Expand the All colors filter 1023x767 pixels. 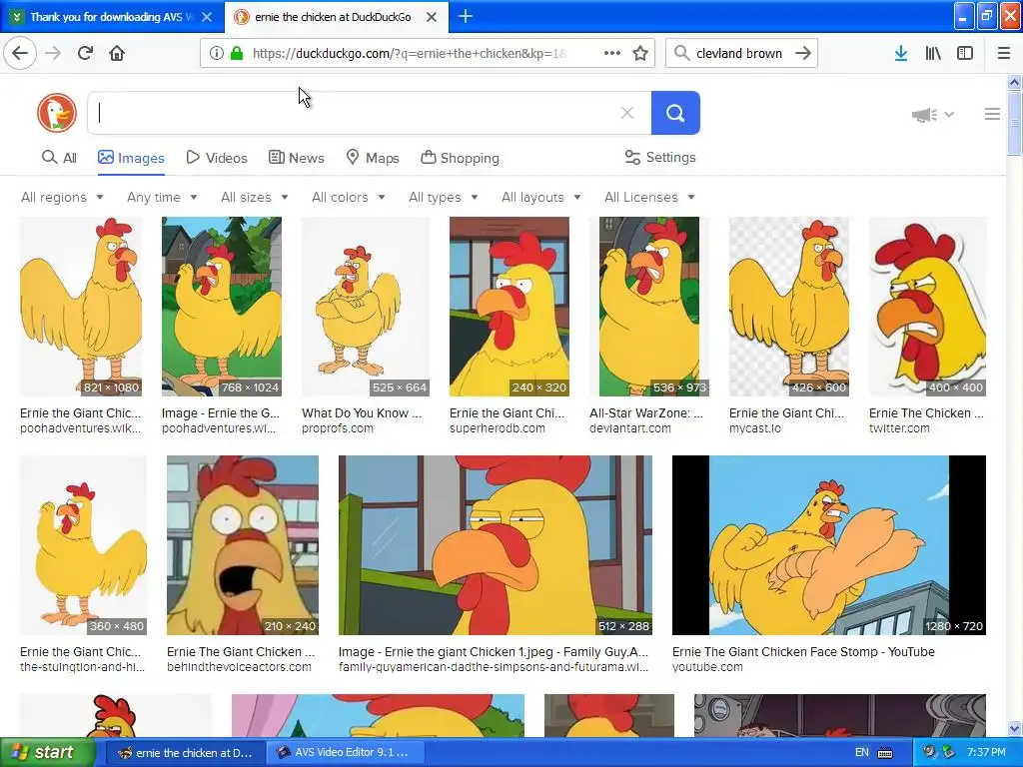[349, 197]
